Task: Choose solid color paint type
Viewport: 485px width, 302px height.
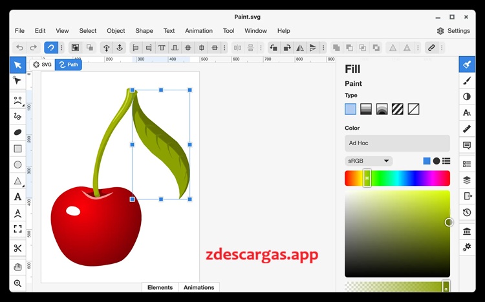Action: tap(350, 109)
